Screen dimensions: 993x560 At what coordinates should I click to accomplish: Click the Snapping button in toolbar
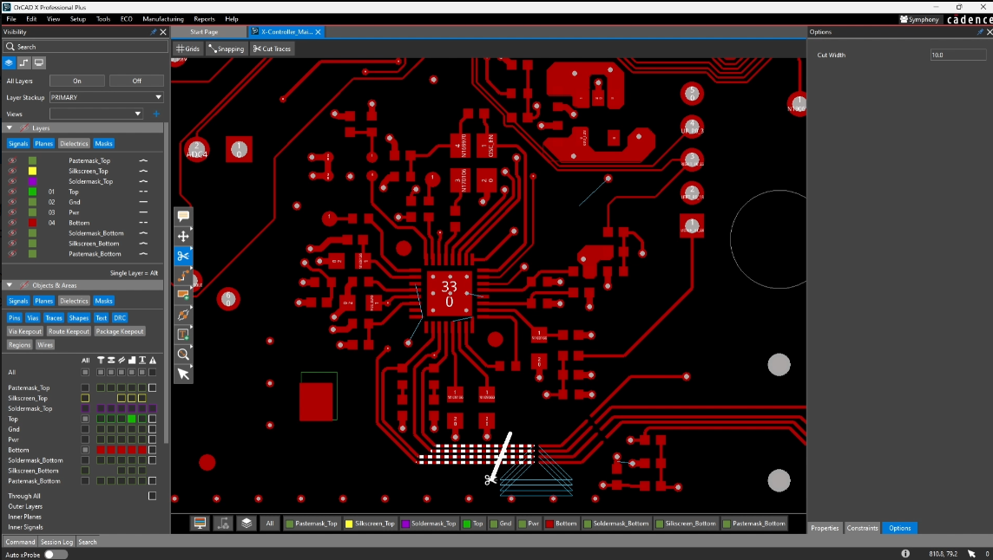226,49
